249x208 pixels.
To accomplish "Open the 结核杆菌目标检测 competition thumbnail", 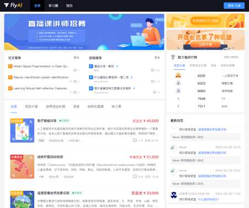I will point(22,166).
